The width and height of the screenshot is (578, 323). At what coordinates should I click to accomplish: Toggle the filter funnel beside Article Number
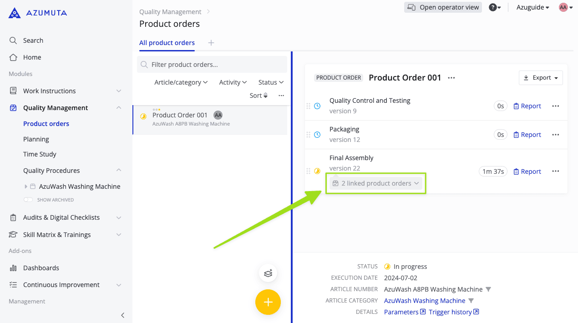[488, 289]
